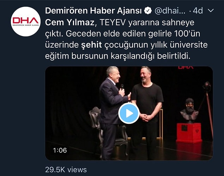Viewport: 224px width, 176px height.
Task: Click the last tweet line ending with belirtildi
Action: [118, 56]
